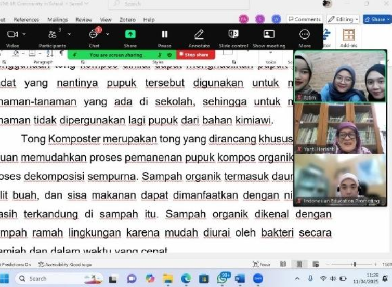Switch to the Mailings tab
Screen dimensions: 392x287
(58, 20)
